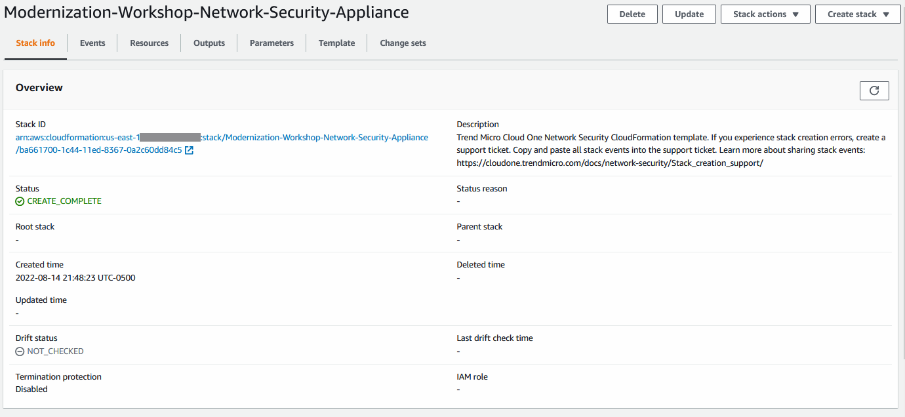Switch to the Resources tab
905x417 pixels.
[x=149, y=43]
